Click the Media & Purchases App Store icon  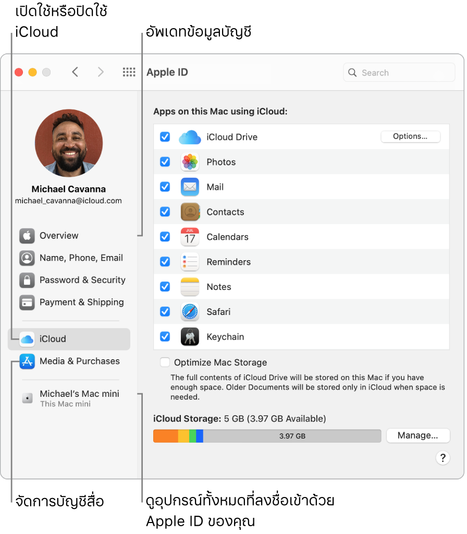(27, 361)
